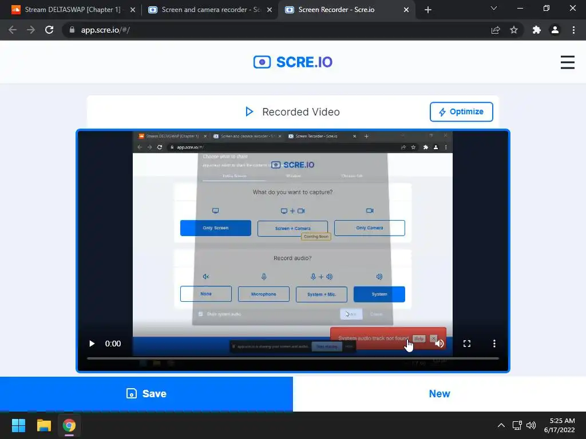The image size is (586, 439).
Task: Open the clock and date panel
Action: coord(560,425)
